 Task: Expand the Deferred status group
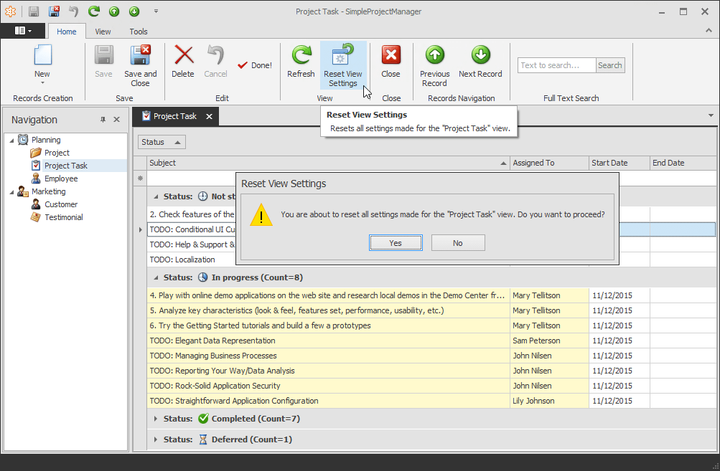pyautogui.click(x=156, y=439)
